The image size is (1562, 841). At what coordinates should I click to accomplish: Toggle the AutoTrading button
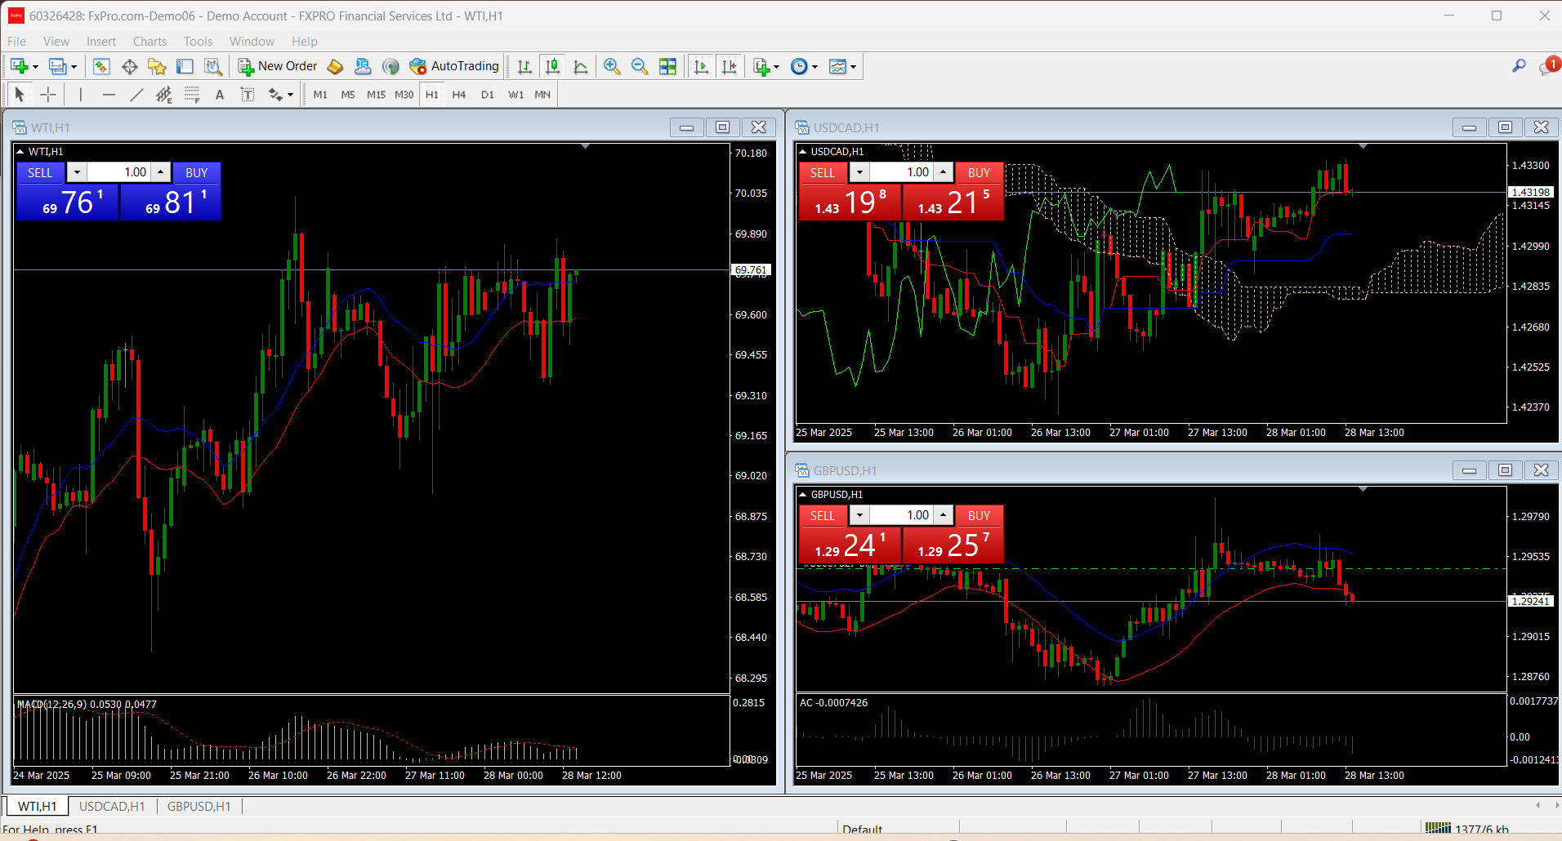coord(454,66)
